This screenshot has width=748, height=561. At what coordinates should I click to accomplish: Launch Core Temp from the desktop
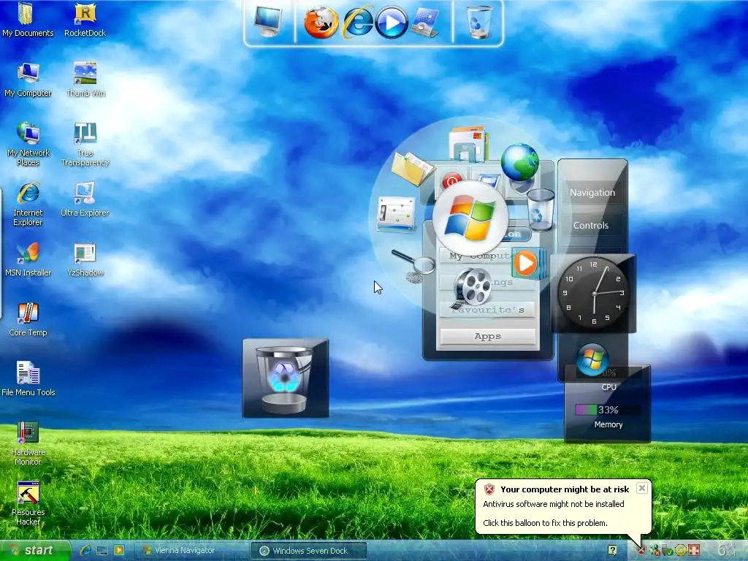(28, 320)
